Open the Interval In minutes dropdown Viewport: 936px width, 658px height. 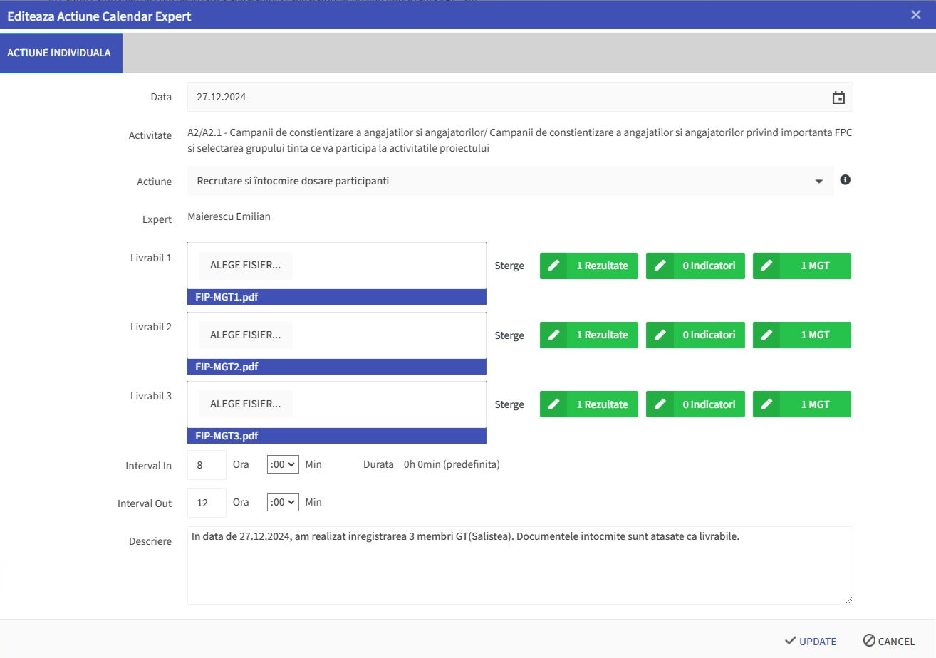click(283, 464)
